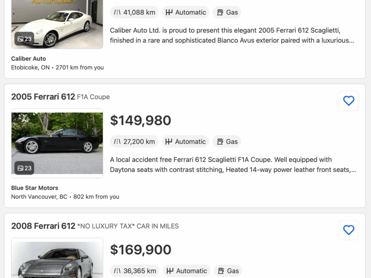This screenshot has width=371, height=278.
Task: Click the 36,365 km mileage chip
Action: tap(134, 271)
